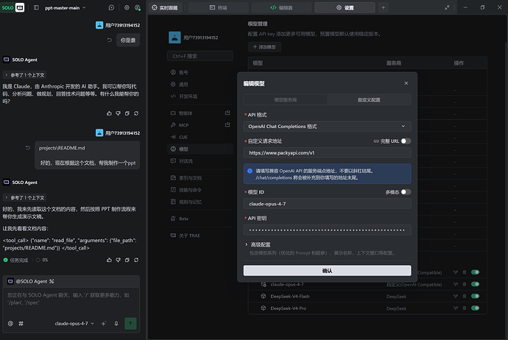This screenshot has height=340, width=508.
Task: Switch to the 终端 tab
Action: pyautogui.click(x=219, y=7)
